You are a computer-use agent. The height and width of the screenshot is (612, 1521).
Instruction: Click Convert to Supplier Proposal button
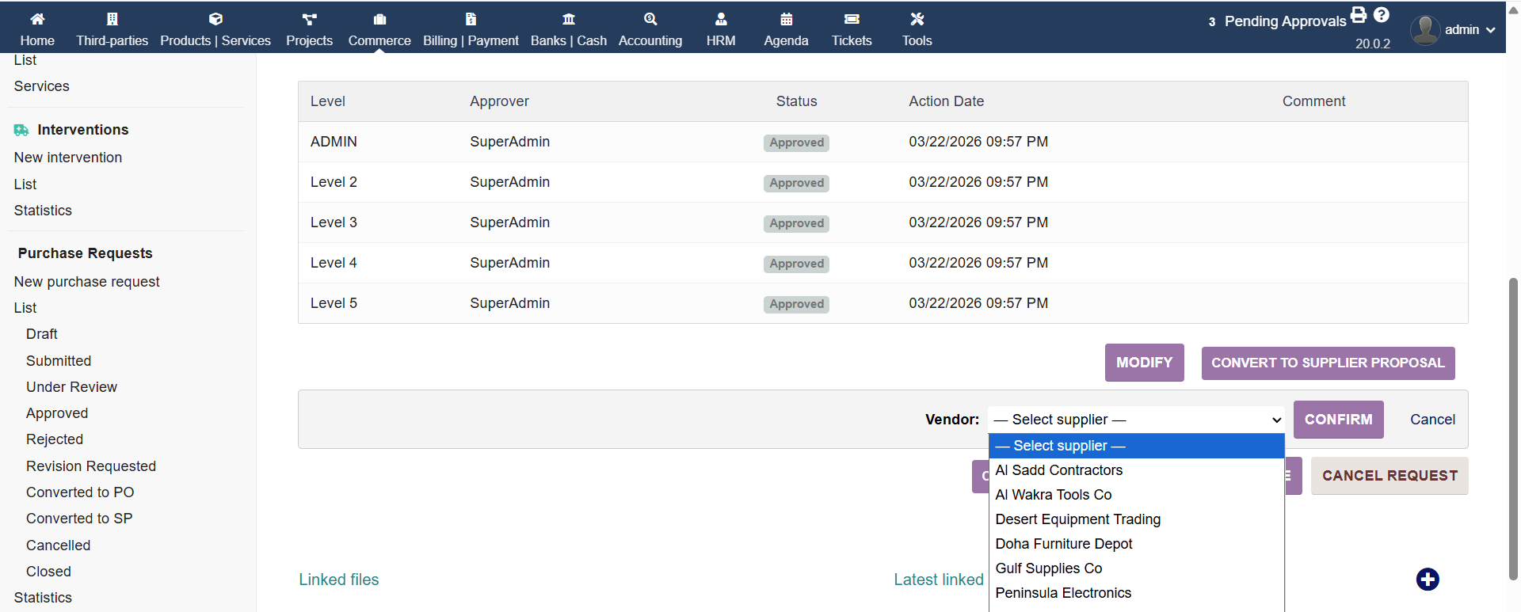pyautogui.click(x=1328, y=363)
